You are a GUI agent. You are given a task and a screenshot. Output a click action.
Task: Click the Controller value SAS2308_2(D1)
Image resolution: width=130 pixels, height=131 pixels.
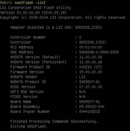click(92, 42)
